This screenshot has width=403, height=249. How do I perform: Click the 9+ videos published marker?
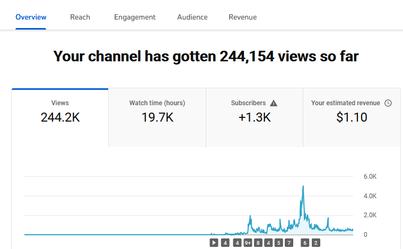point(248,243)
